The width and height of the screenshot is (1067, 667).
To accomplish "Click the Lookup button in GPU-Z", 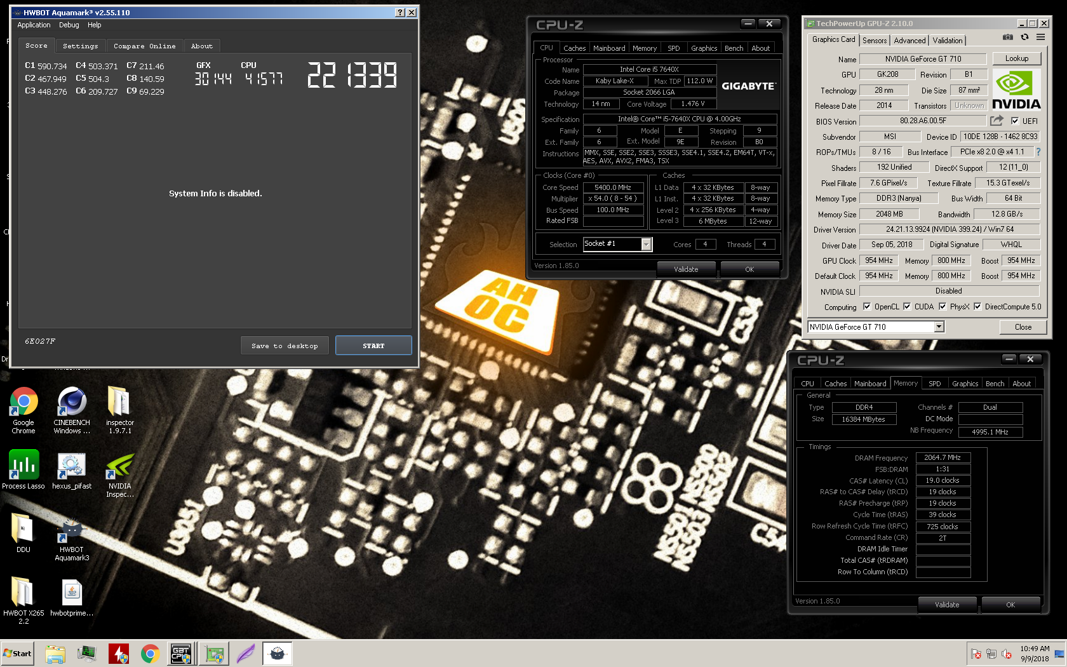I will click(1017, 58).
